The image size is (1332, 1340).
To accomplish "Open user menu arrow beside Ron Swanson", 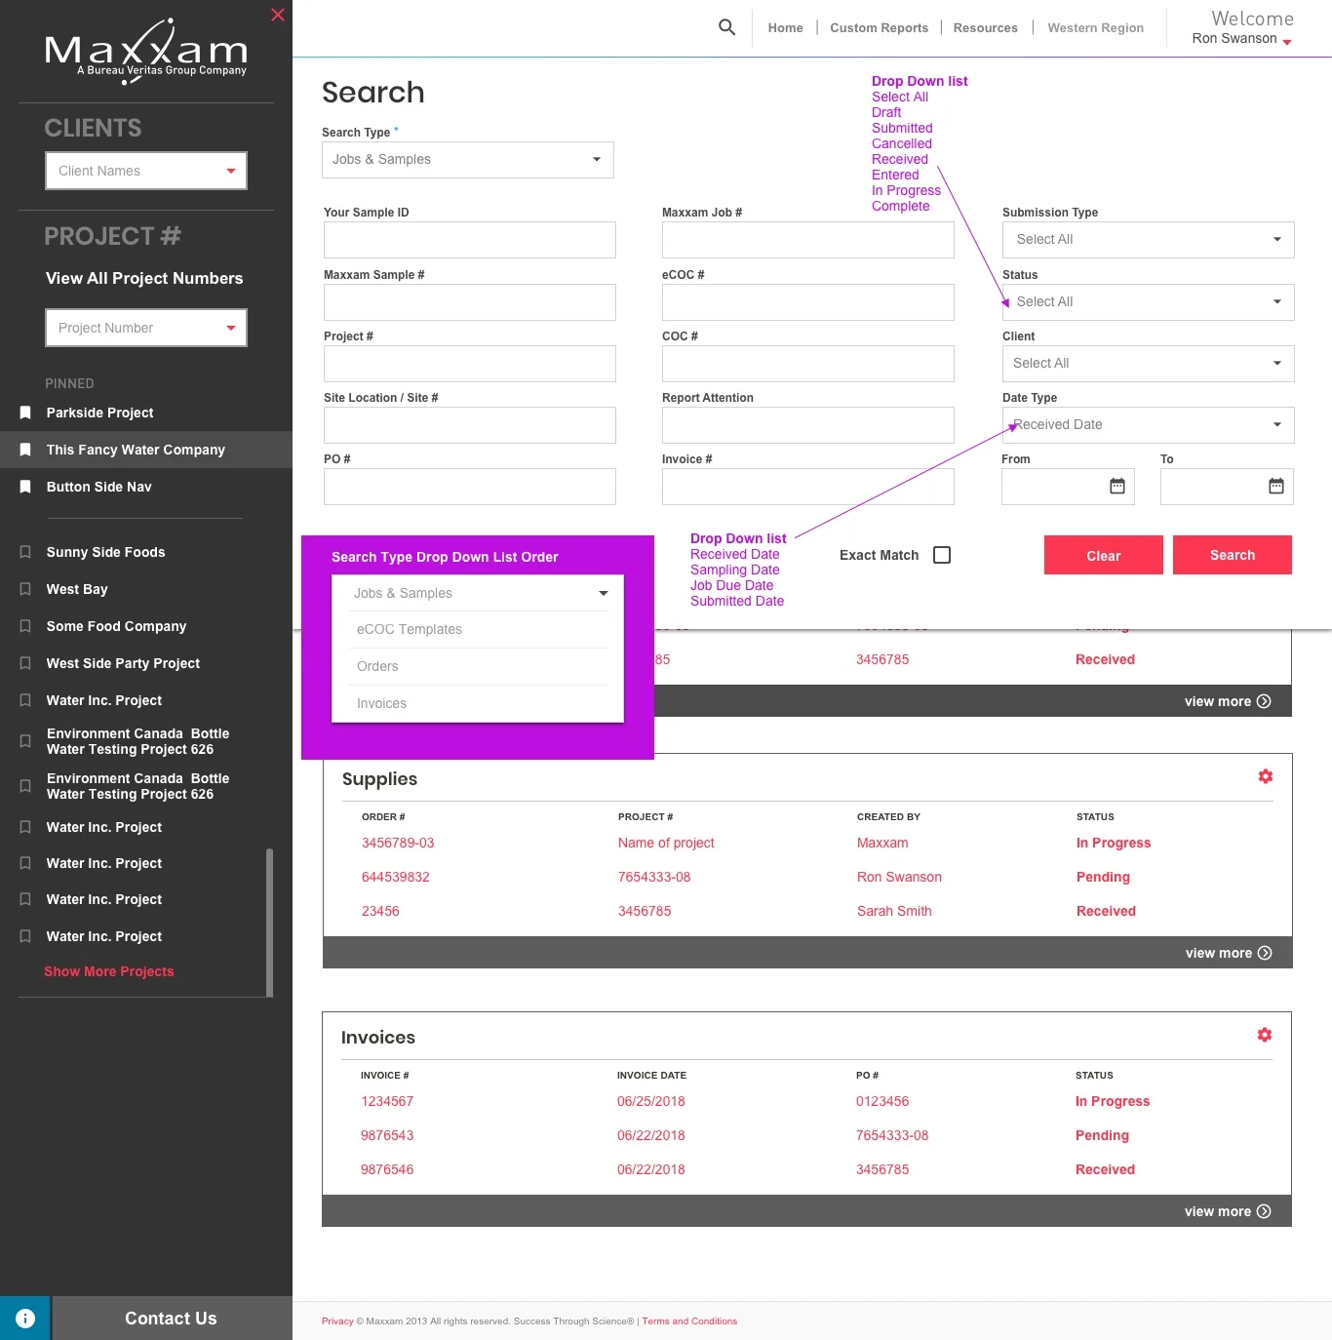I will coord(1287,42).
